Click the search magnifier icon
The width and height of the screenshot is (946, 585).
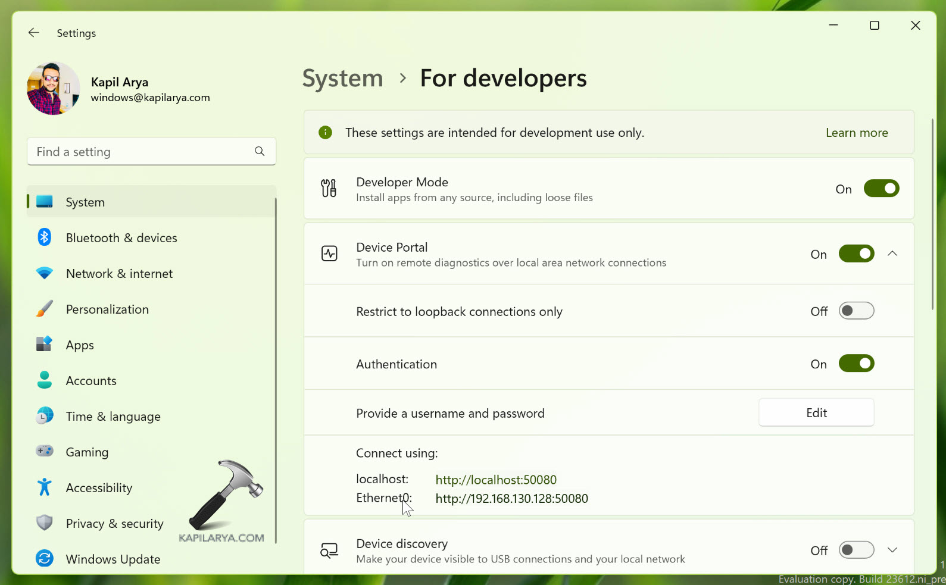(260, 151)
